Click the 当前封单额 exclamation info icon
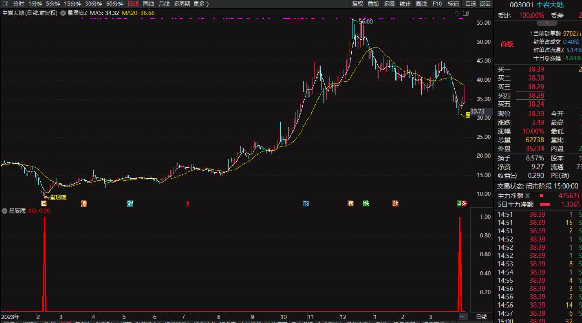Screen dimensions: 582x323 click(531, 34)
